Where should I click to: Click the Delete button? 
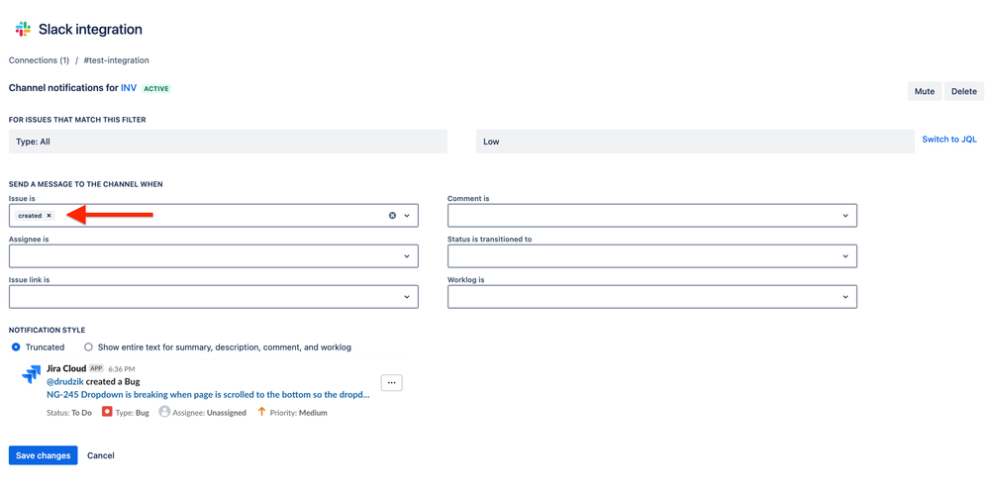tap(964, 91)
